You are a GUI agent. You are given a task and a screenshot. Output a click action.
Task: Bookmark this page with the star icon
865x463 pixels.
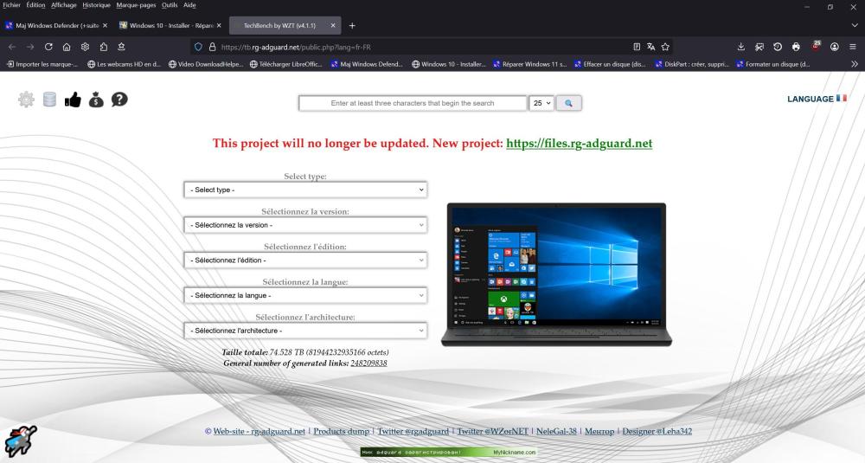[665, 47]
